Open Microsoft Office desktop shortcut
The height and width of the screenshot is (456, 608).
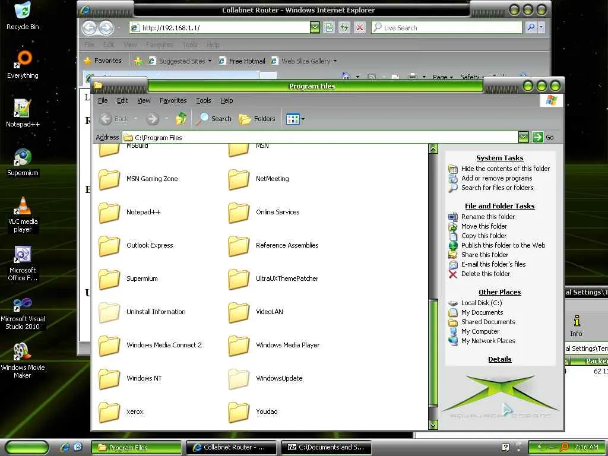coord(23,263)
